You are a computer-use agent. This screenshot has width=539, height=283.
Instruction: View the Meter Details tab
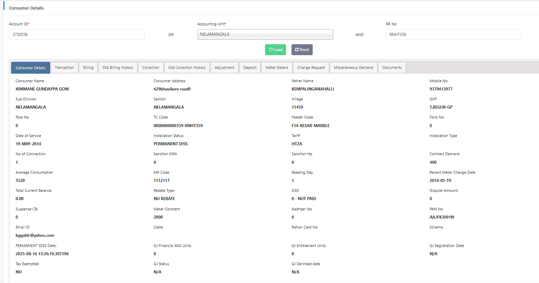click(x=277, y=67)
